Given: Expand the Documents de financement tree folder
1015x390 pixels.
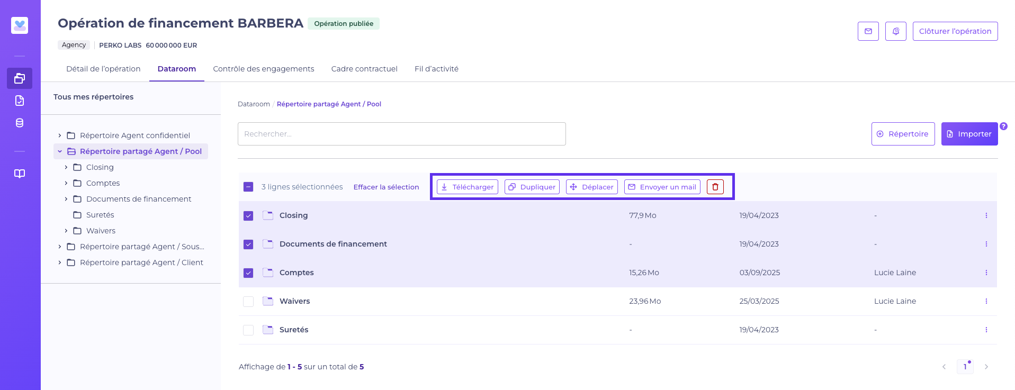Looking at the screenshot, I should pos(66,199).
